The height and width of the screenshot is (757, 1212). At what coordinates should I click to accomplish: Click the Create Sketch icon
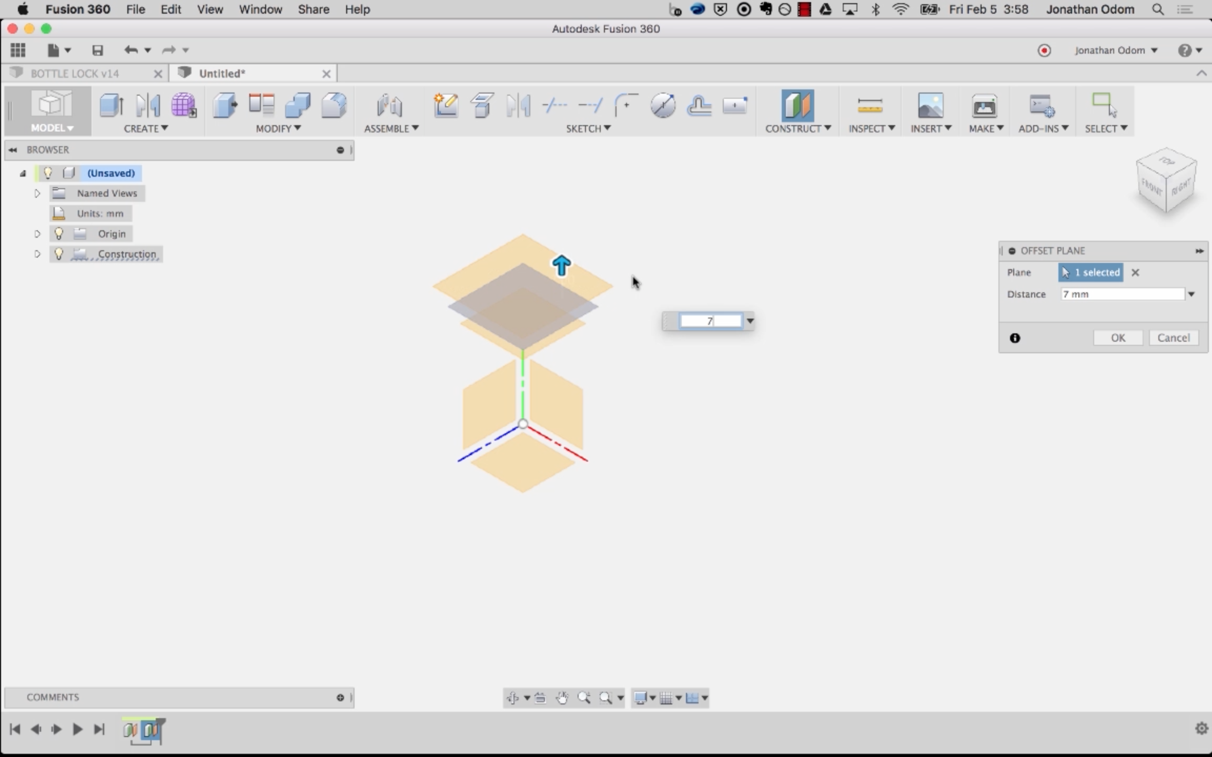445,105
